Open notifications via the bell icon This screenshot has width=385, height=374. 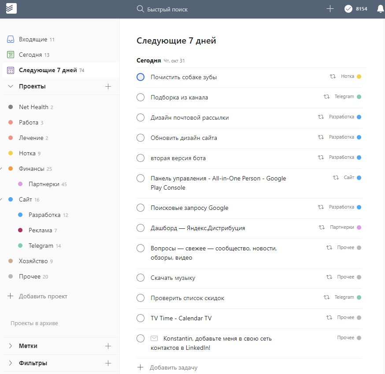point(380,8)
